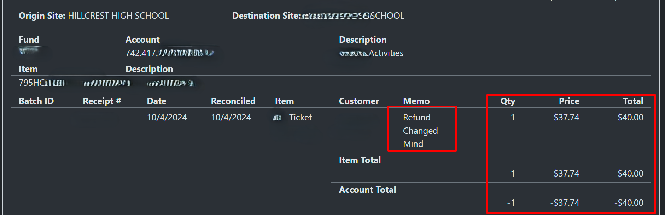Click the Account Total label
This screenshot has width=665, height=215.
(x=367, y=190)
